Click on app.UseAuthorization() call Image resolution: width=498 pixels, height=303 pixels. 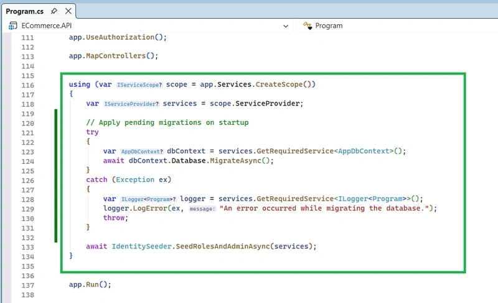tap(118, 37)
